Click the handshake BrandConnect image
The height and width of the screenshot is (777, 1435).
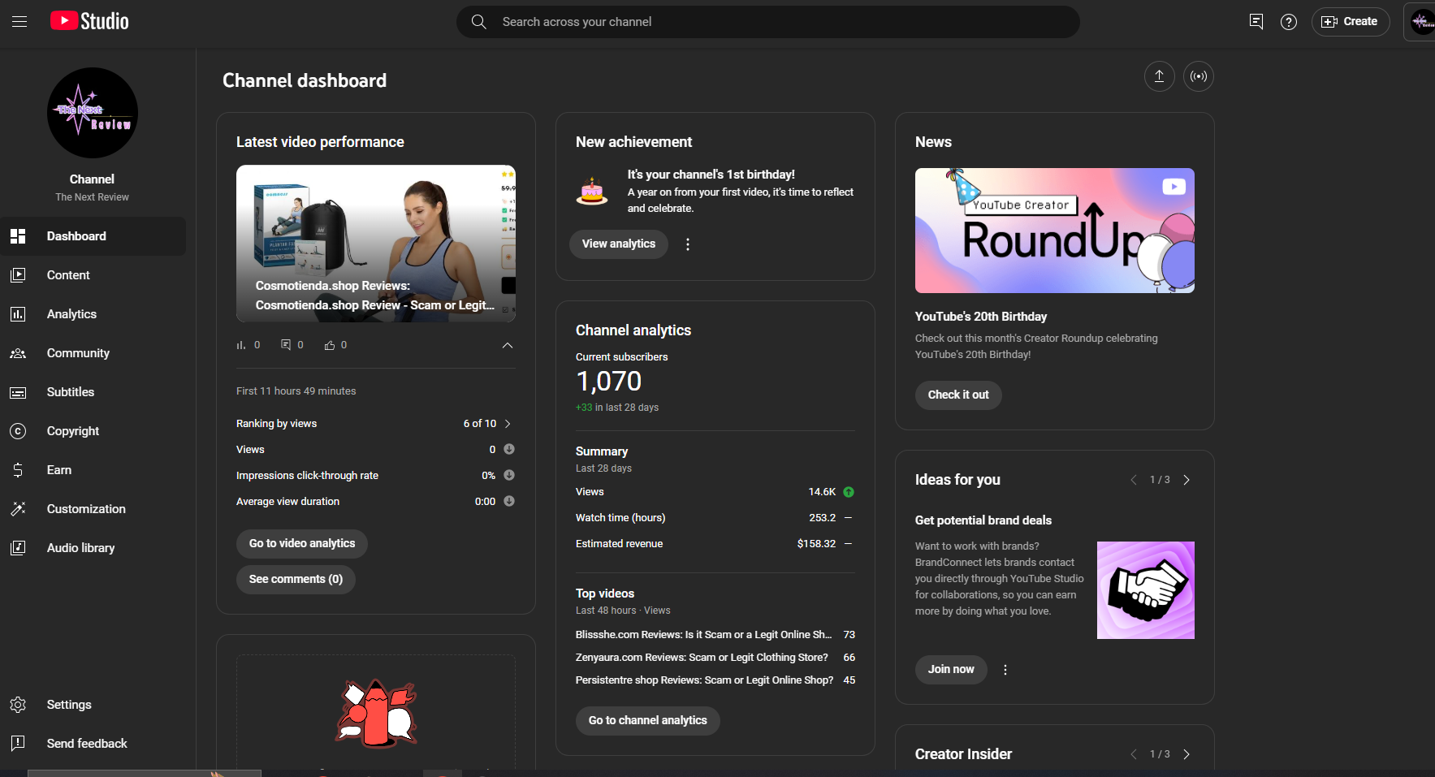pyautogui.click(x=1146, y=590)
